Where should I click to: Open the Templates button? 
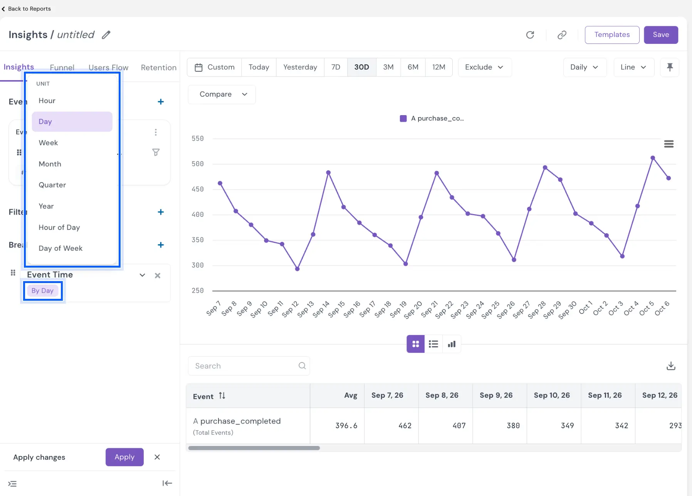pyautogui.click(x=612, y=35)
